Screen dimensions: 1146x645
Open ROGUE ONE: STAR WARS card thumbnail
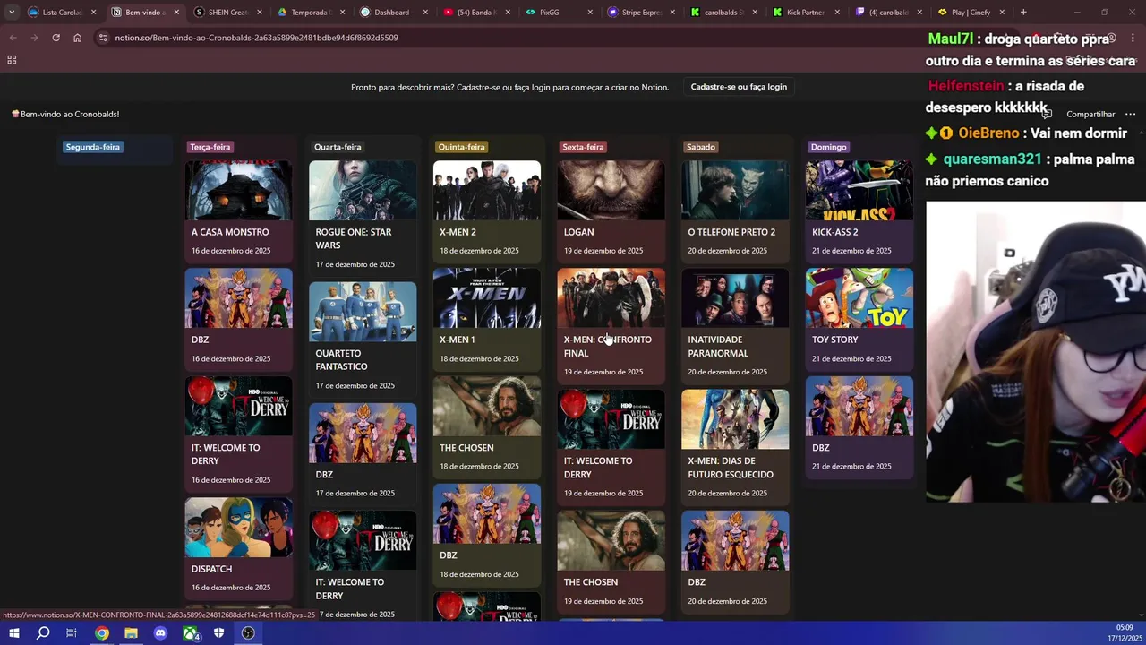363,190
